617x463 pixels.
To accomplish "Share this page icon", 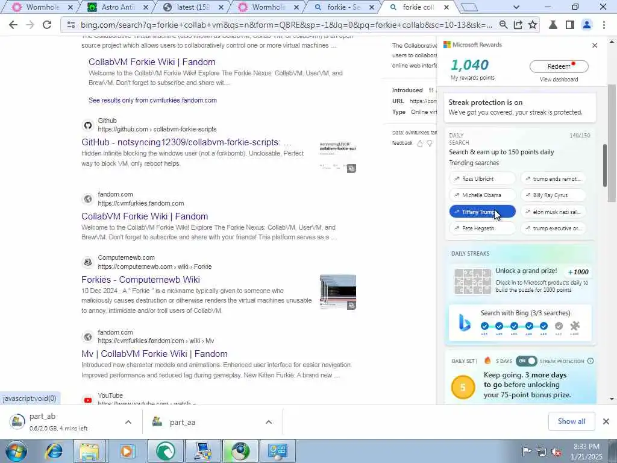I will click(x=518, y=25).
